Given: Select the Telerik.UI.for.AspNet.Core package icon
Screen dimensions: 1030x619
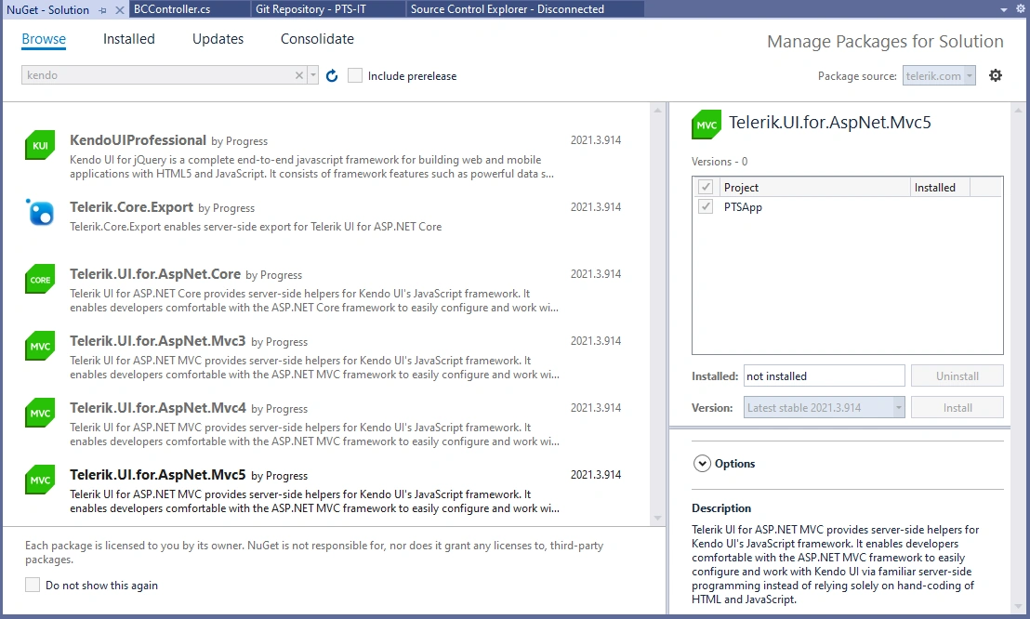Looking at the screenshot, I should (40, 279).
